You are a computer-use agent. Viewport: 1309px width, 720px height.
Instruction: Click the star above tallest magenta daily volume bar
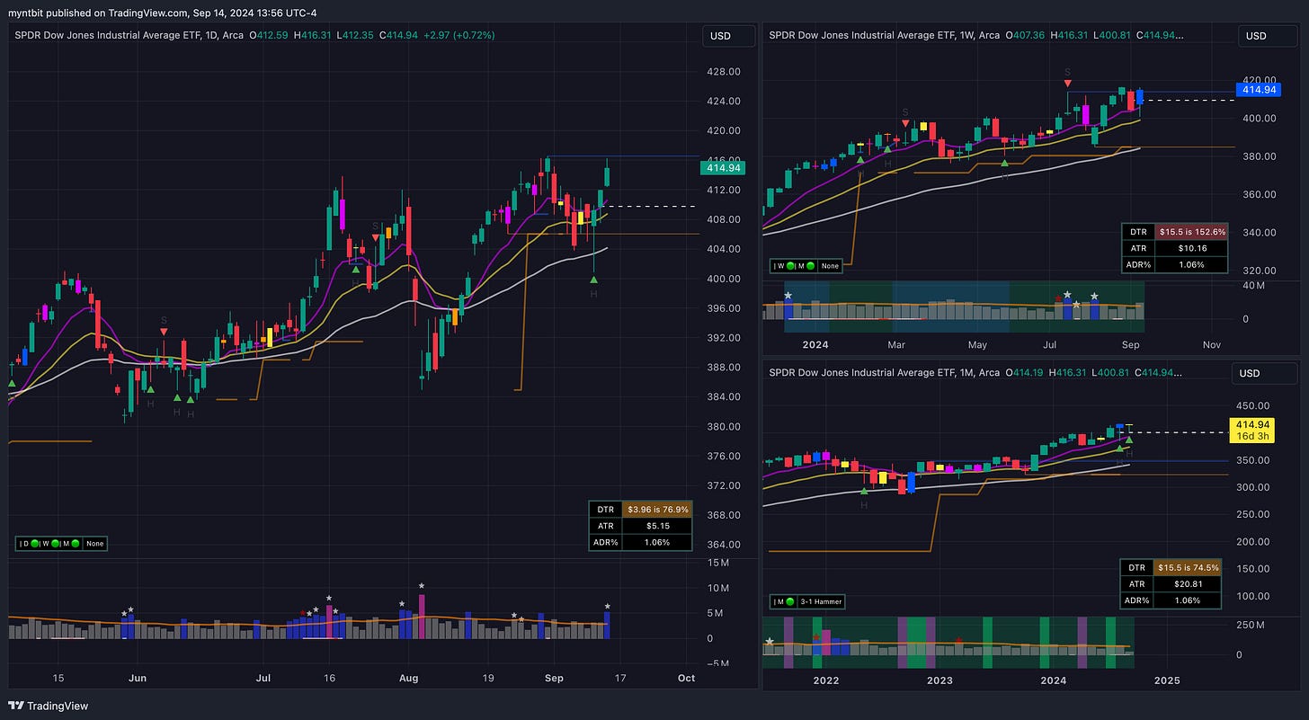coord(421,586)
